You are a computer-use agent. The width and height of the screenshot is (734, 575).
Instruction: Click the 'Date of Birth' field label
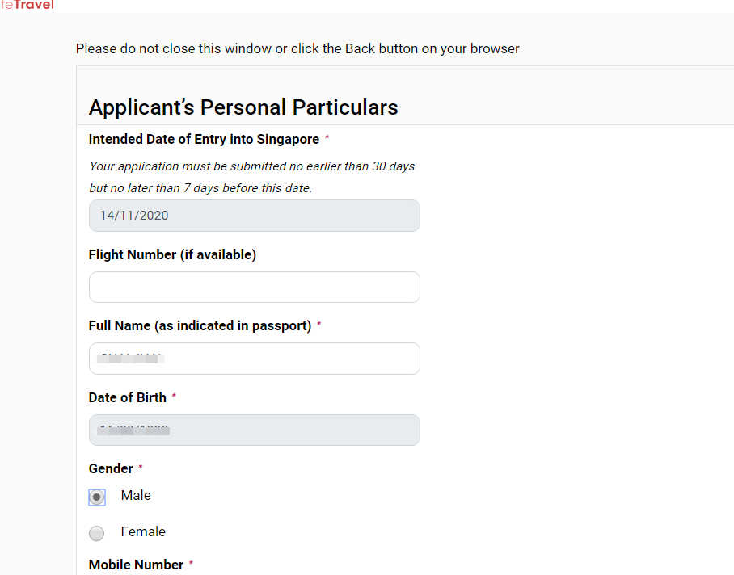click(127, 397)
